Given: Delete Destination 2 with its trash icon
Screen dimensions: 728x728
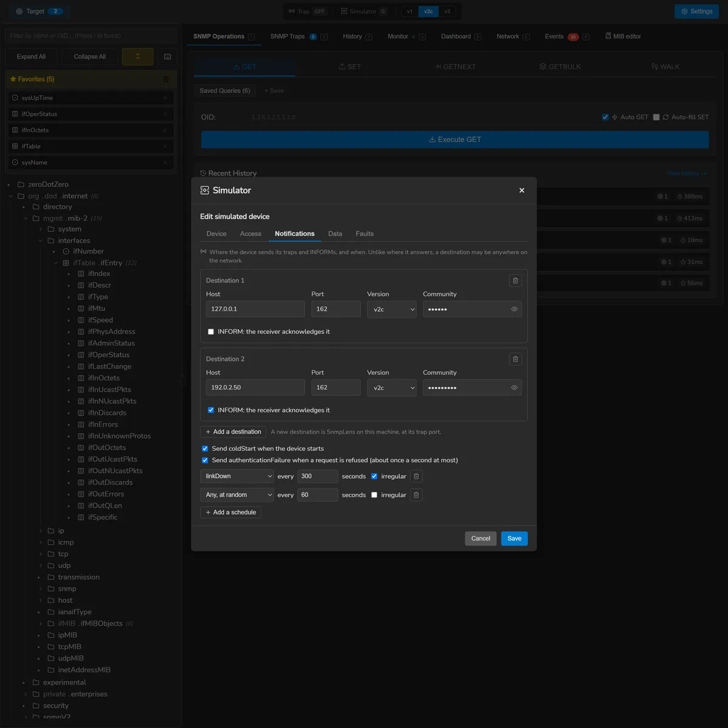Looking at the screenshot, I should tap(516, 359).
